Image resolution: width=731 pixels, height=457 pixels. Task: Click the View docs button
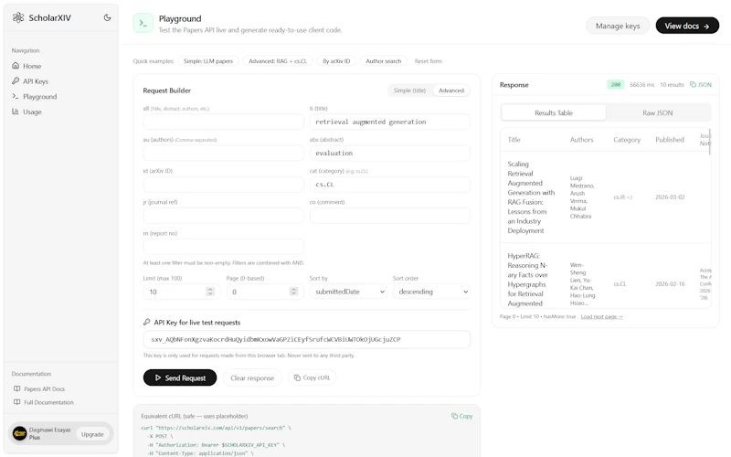click(687, 27)
